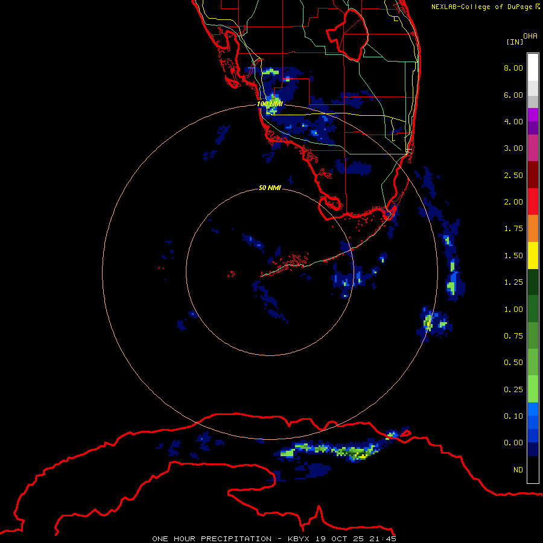Pick the dark red legend swatch
Screen dimensions: 543x543
tap(533, 175)
